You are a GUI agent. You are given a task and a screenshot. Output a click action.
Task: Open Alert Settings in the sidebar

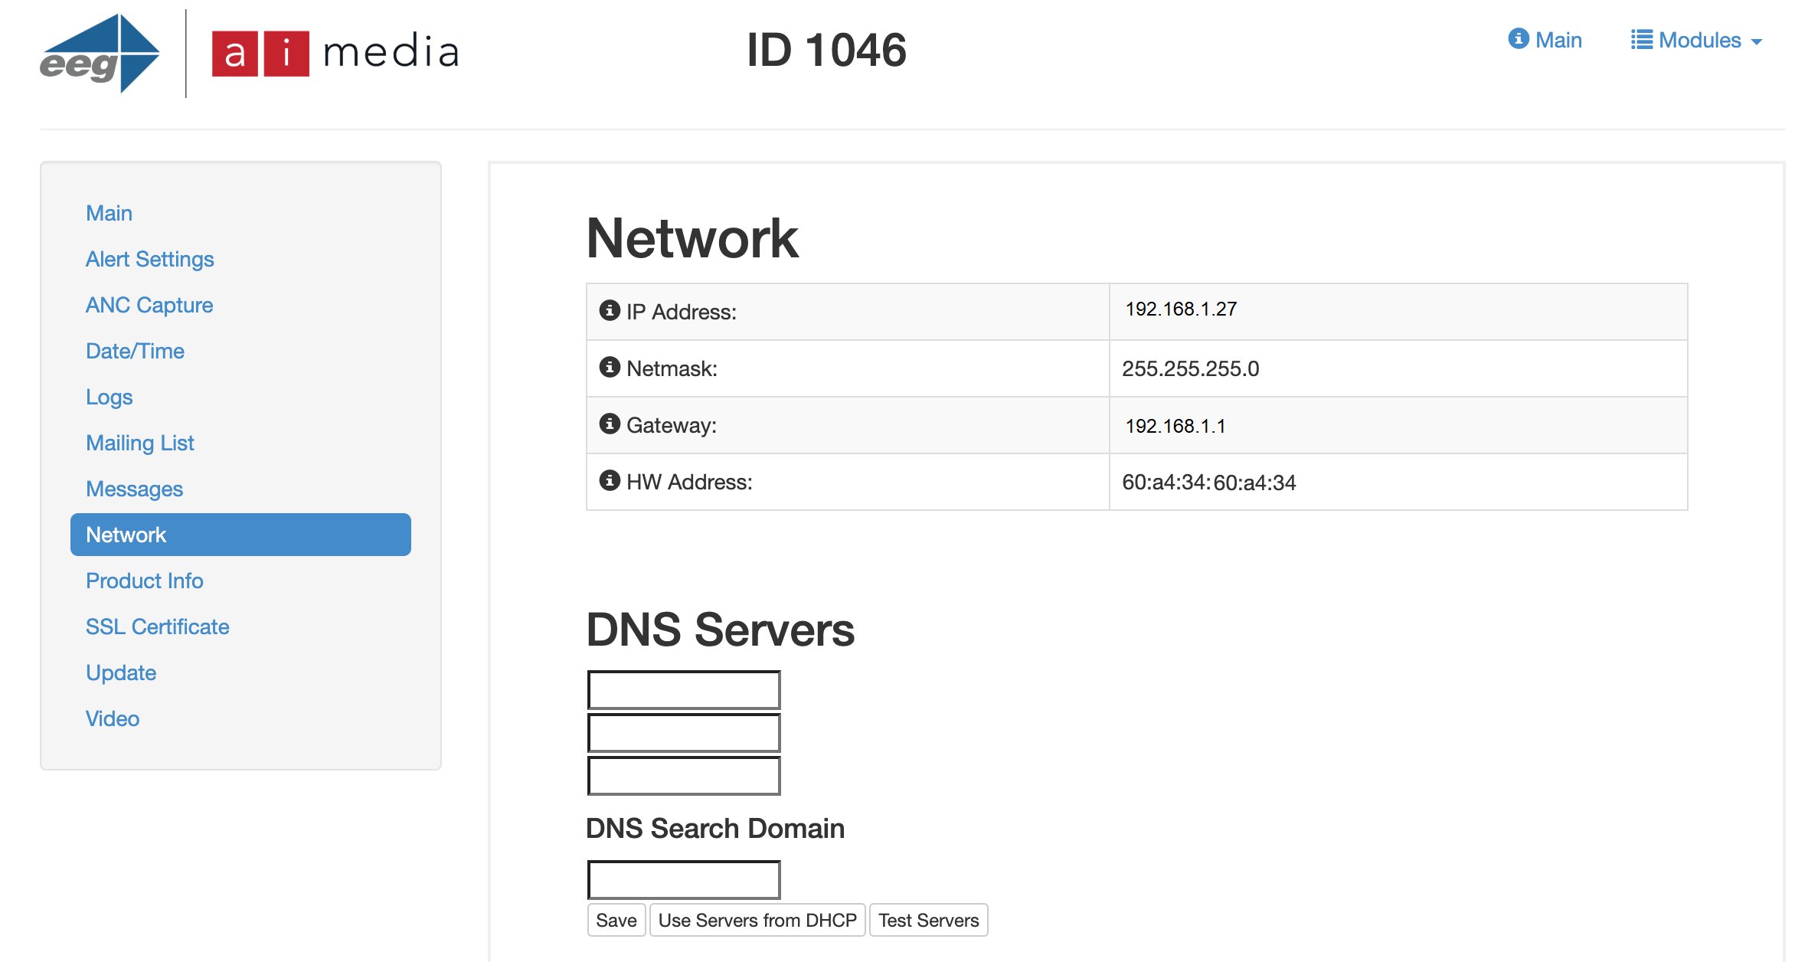click(149, 259)
